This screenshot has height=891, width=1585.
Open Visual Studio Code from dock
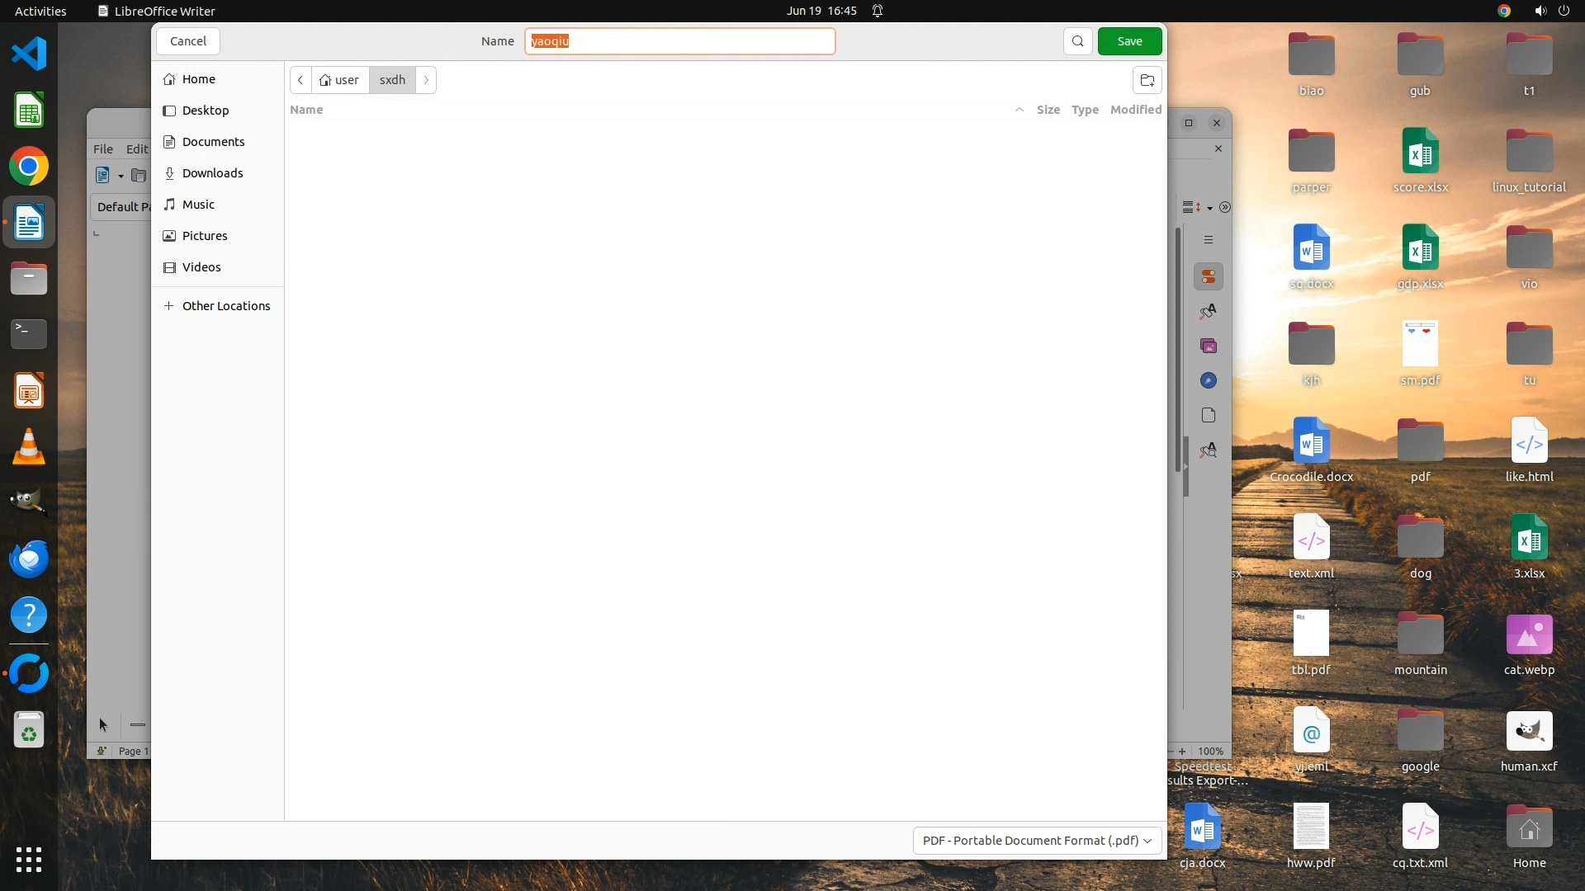coord(29,54)
